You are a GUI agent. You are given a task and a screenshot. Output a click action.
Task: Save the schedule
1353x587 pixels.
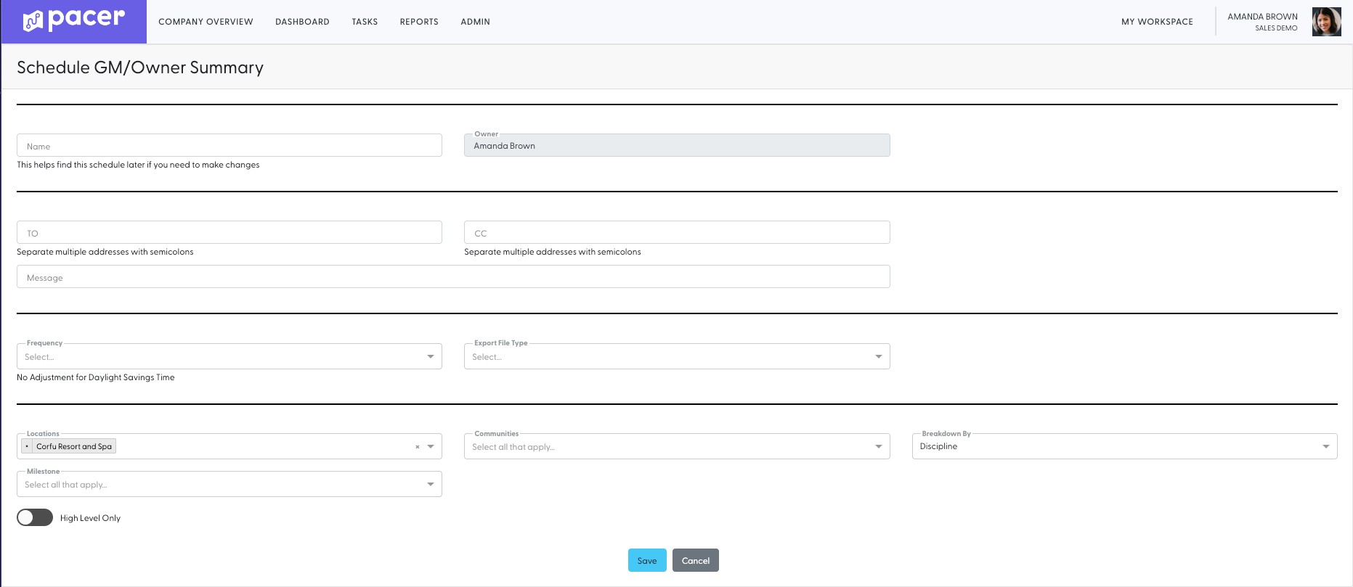point(647,560)
